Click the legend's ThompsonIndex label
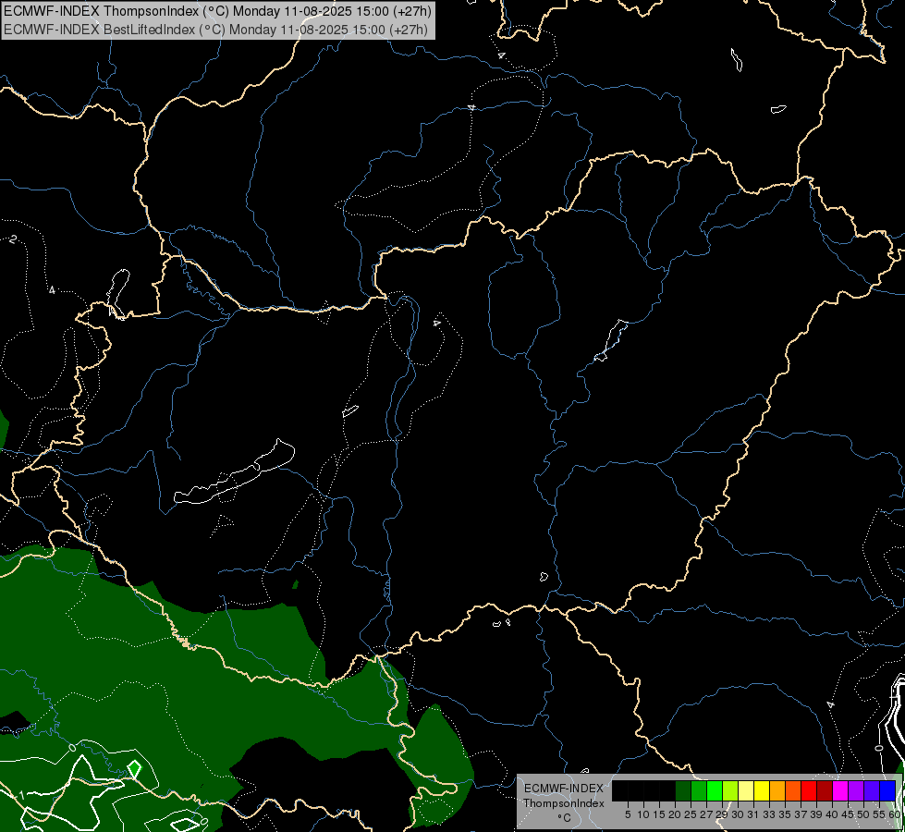 [x=563, y=803]
